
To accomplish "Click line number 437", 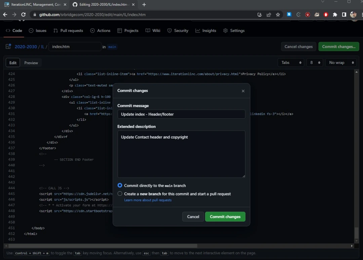I will (11, 148).
